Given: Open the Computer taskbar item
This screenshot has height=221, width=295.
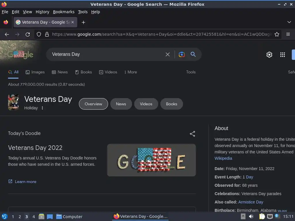Looking at the screenshot, I should [x=69, y=217].
